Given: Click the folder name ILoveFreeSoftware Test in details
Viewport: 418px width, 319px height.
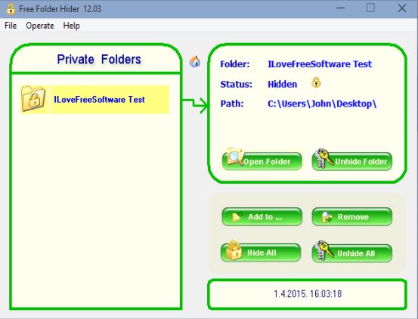Looking at the screenshot, I should [x=320, y=64].
